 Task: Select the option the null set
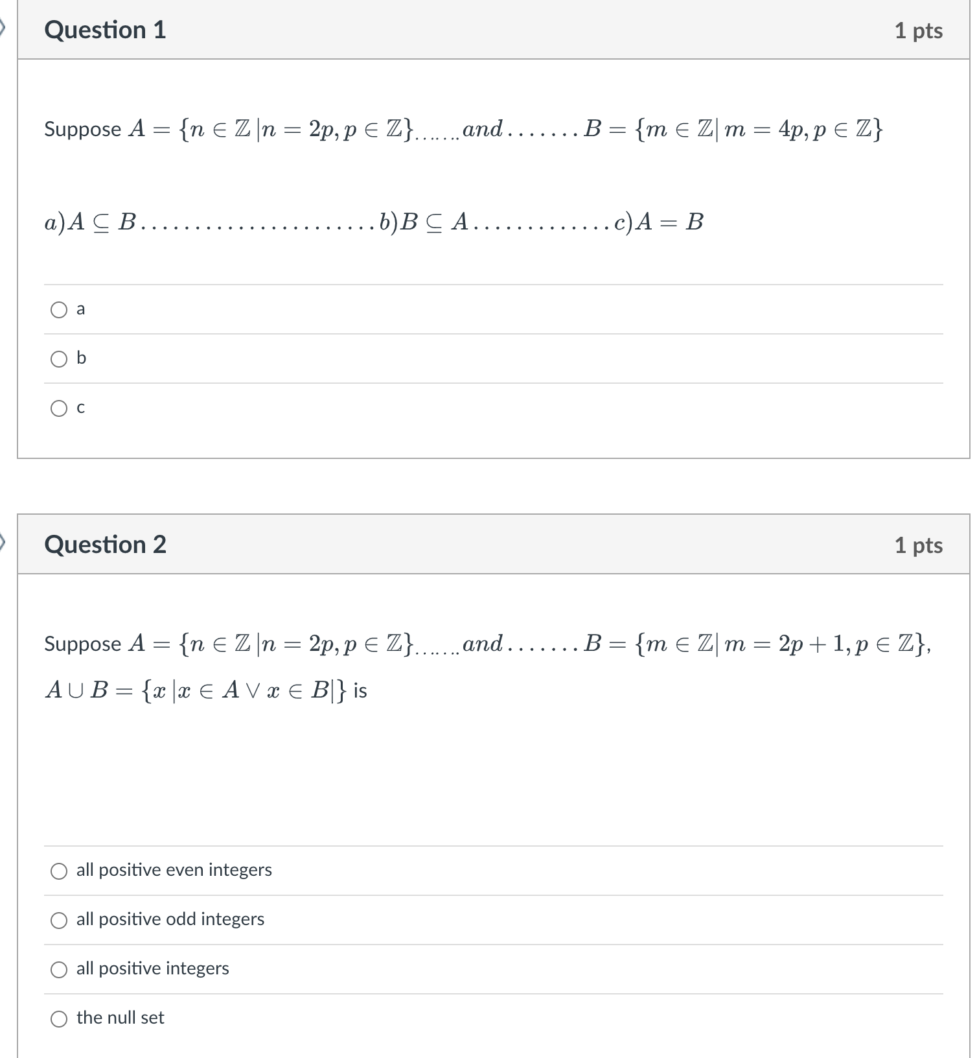(59, 1018)
